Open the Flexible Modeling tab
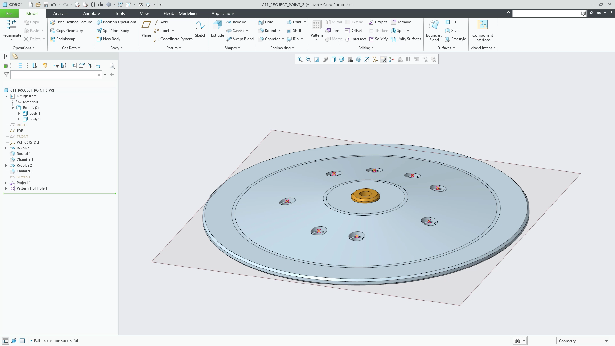The width and height of the screenshot is (615, 346). coord(180,13)
